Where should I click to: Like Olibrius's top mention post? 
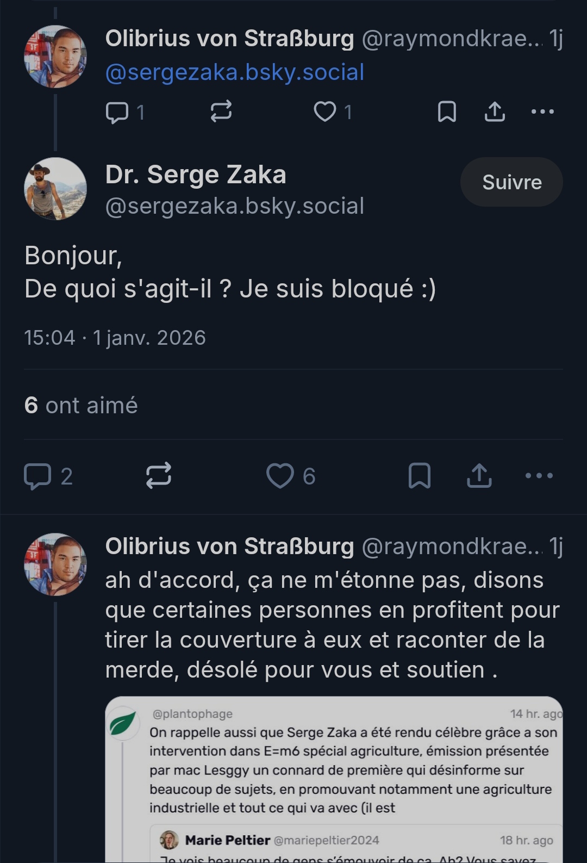tap(325, 111)
